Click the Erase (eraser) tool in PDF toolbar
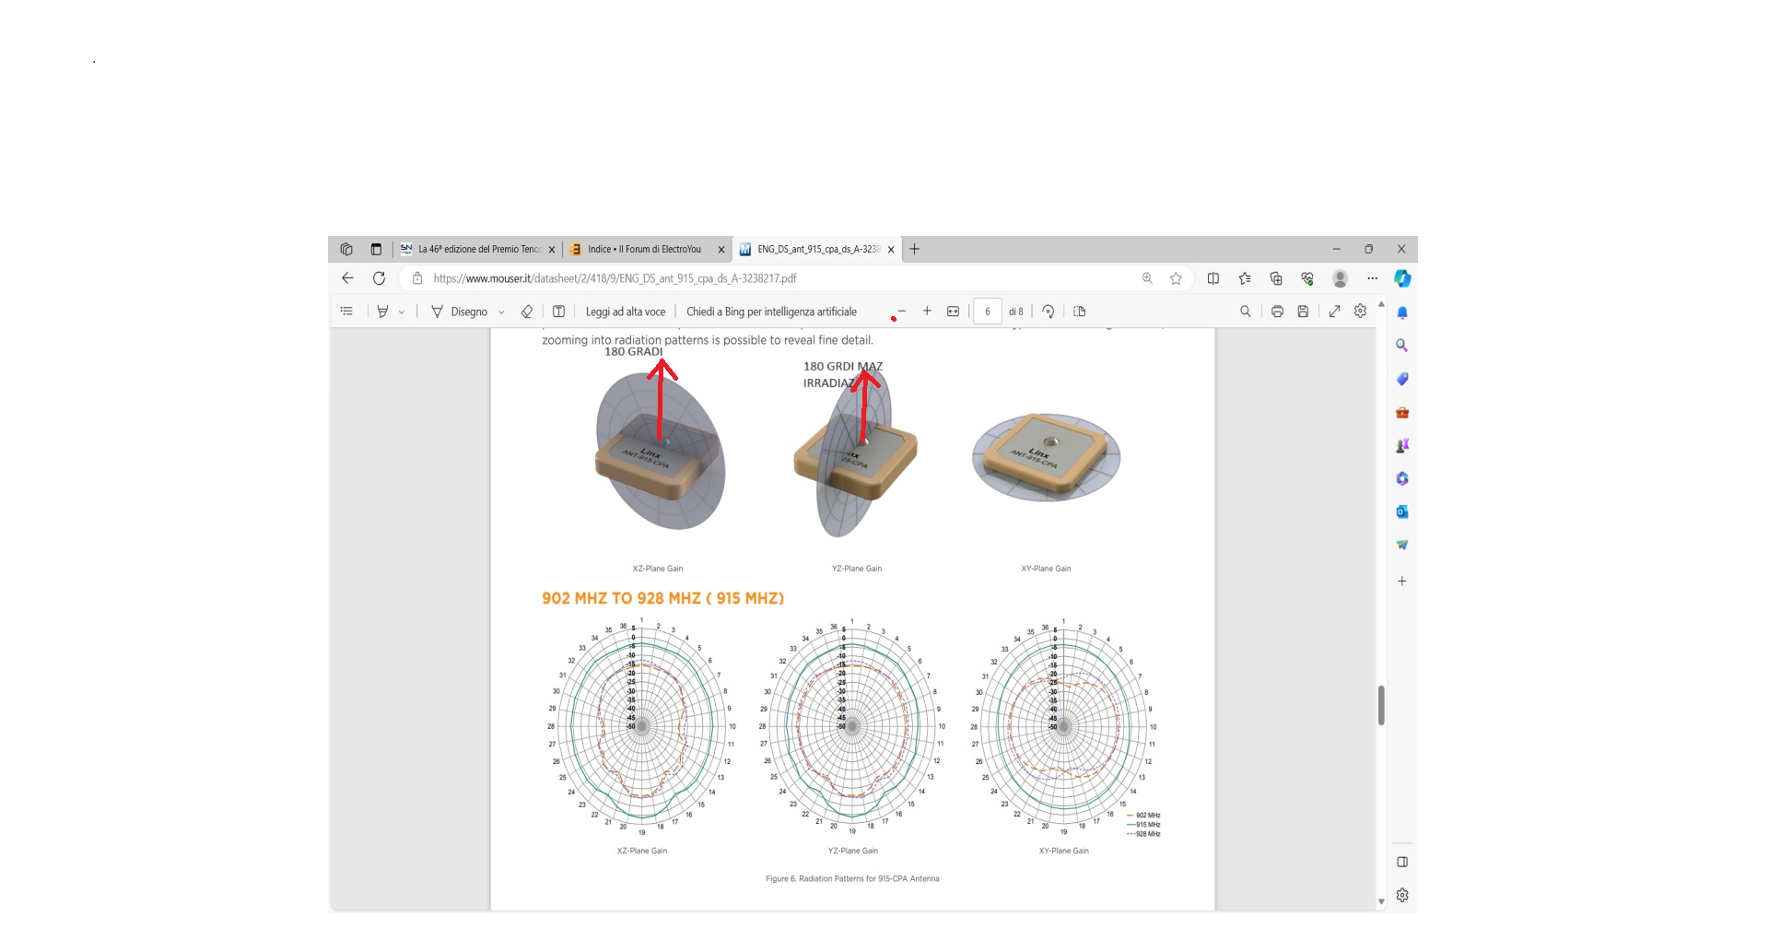 [527, 311]
